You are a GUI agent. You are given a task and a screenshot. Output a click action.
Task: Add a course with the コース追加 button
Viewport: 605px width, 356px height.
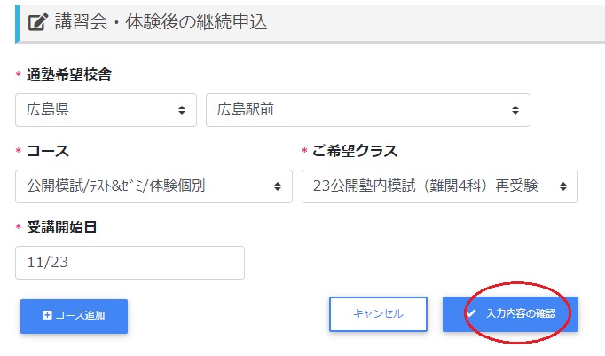75,316
